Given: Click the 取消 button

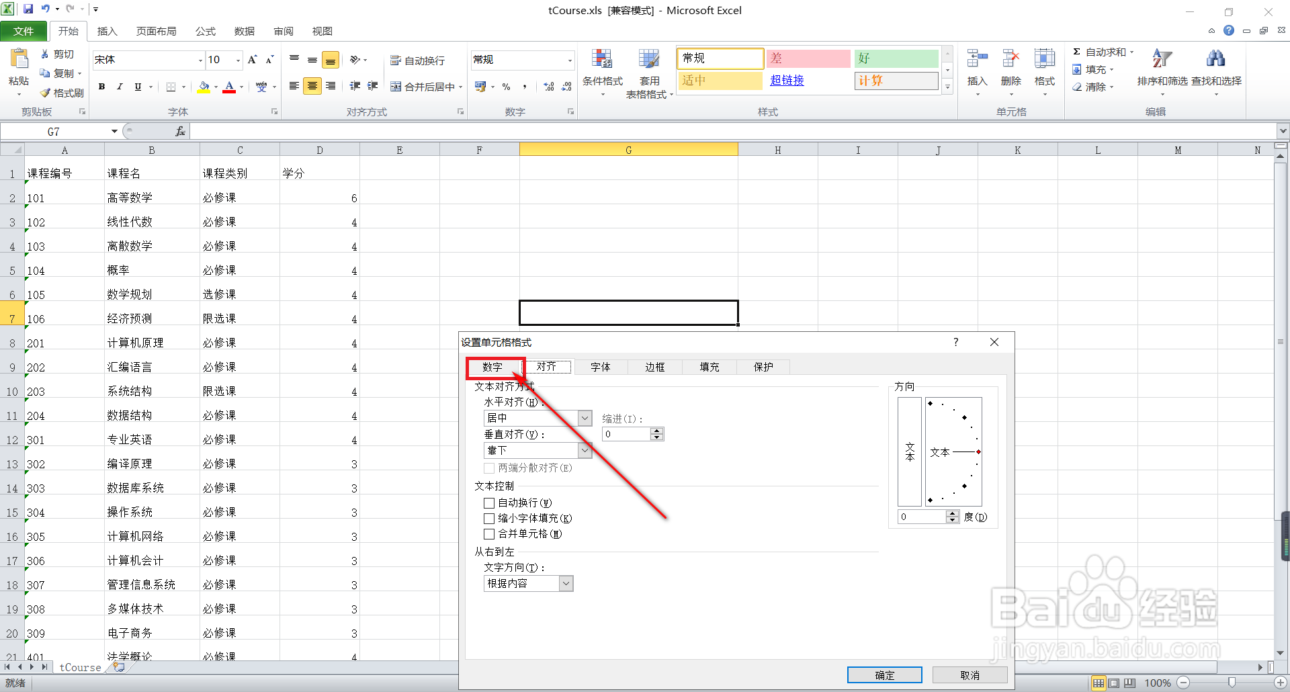Looking at the screenshot, I should click(x=971, y=675).
